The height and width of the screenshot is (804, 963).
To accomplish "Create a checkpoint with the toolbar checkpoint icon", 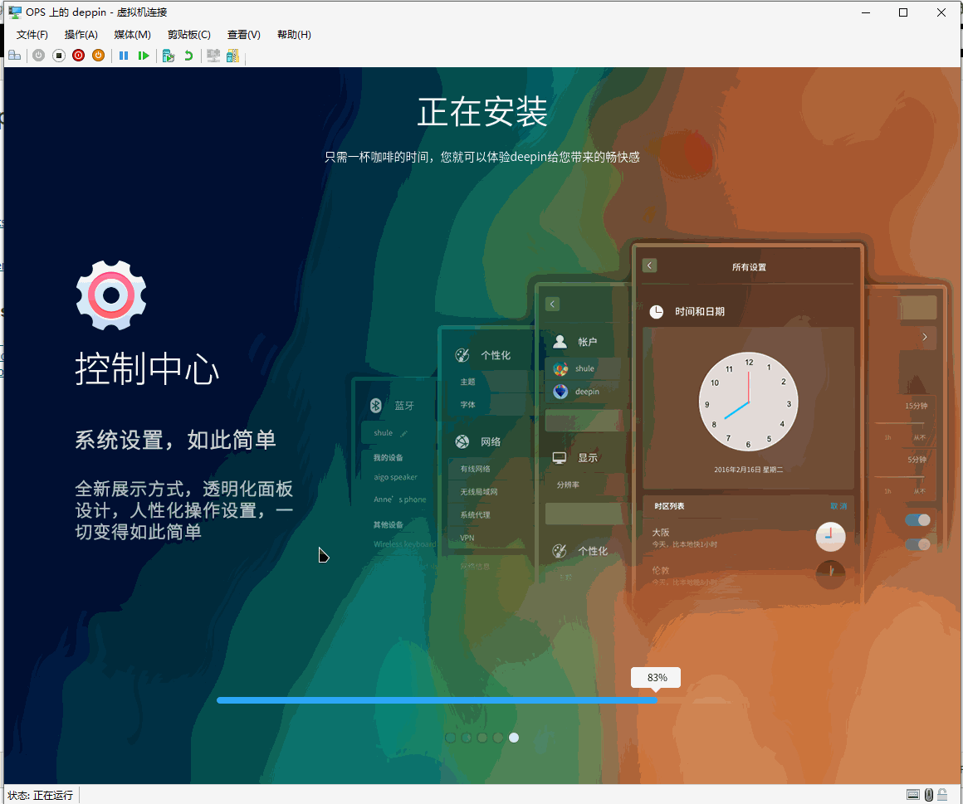I will pos(169,56).
